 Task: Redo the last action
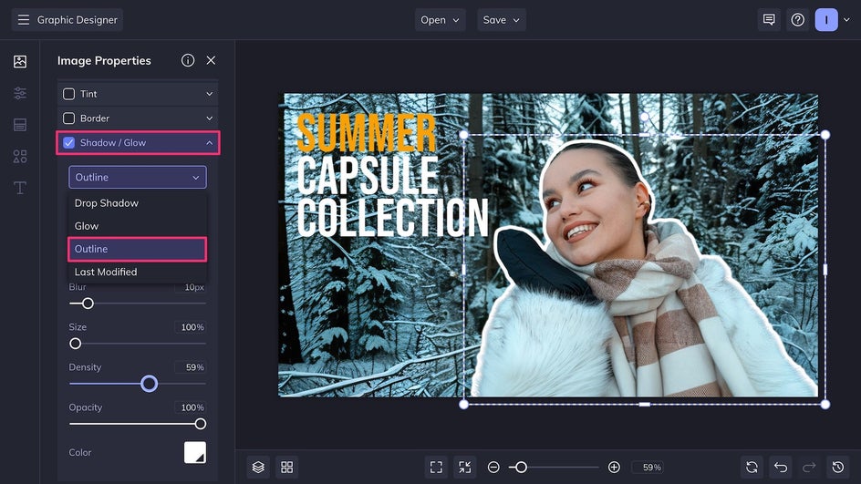click(x=809, y=467)
